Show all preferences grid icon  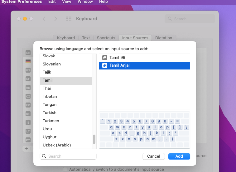[x=69, y=19]
